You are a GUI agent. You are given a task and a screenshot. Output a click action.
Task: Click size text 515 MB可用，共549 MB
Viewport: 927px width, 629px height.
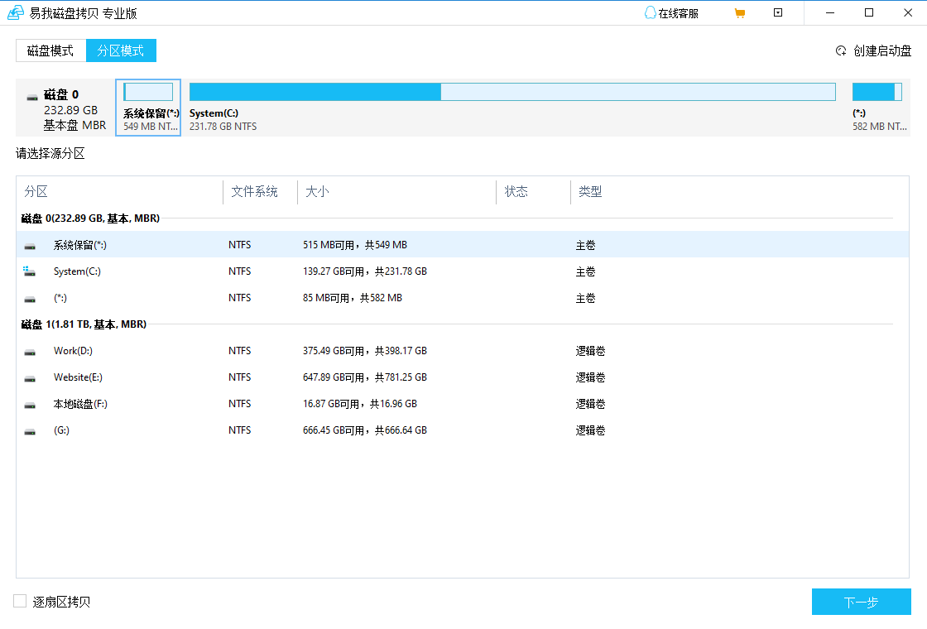355,245
